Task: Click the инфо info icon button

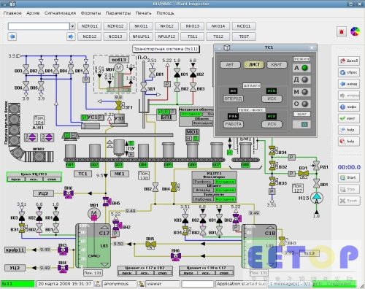Action: click(349, 107)
